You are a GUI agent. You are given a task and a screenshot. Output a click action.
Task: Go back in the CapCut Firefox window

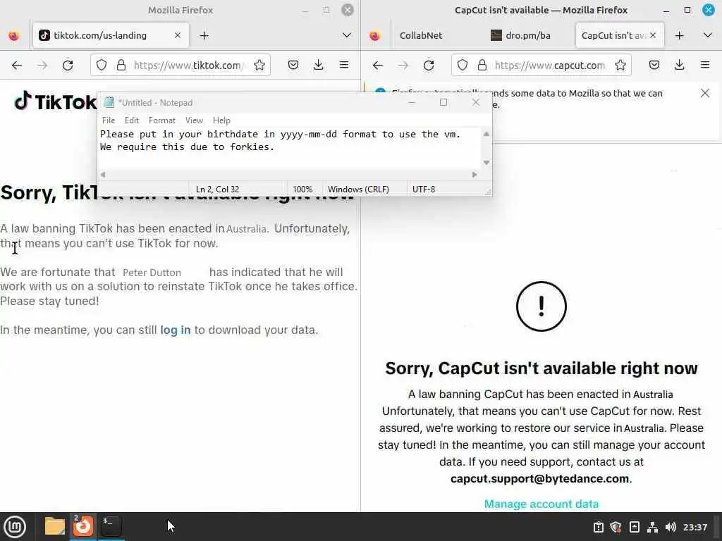378,66
